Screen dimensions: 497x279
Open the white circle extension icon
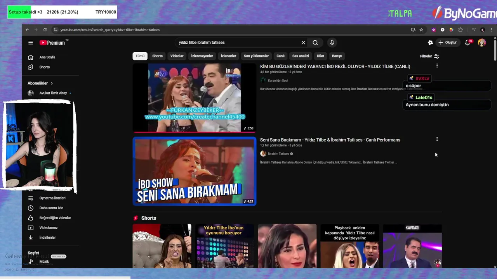442,30
